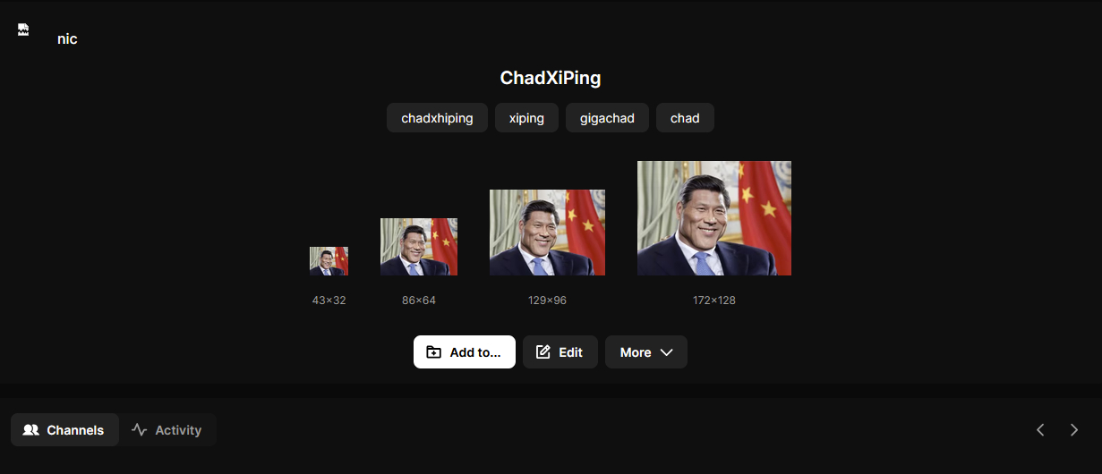Click the Add to... button

(465, 352)
